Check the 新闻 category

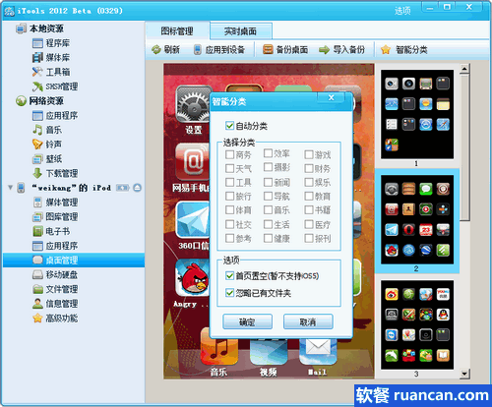(x=268, y=182)
